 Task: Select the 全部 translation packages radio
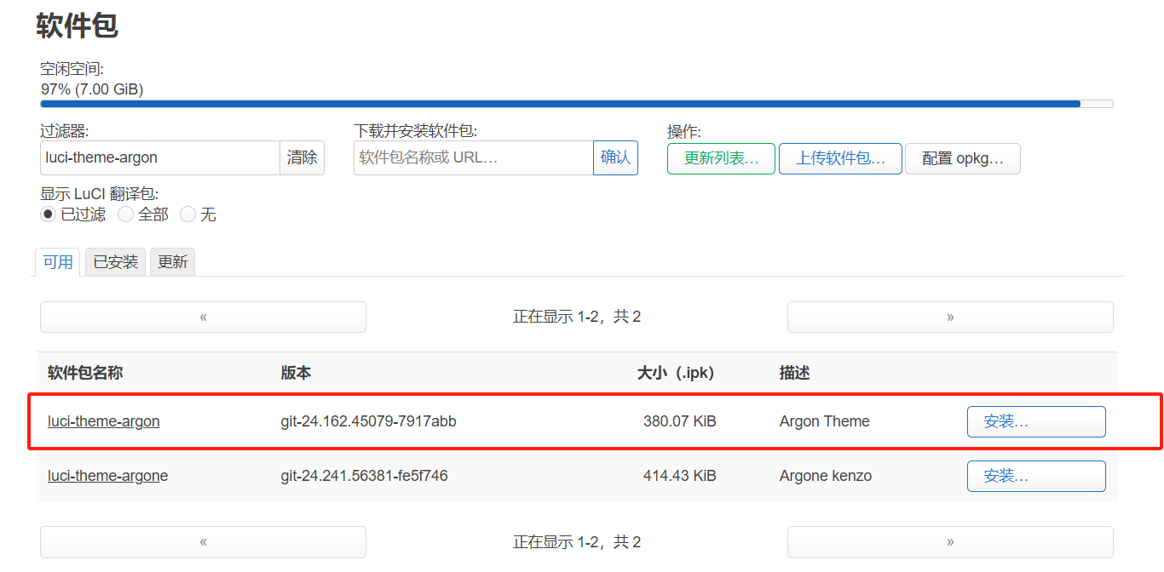click(x=126, y=214)
